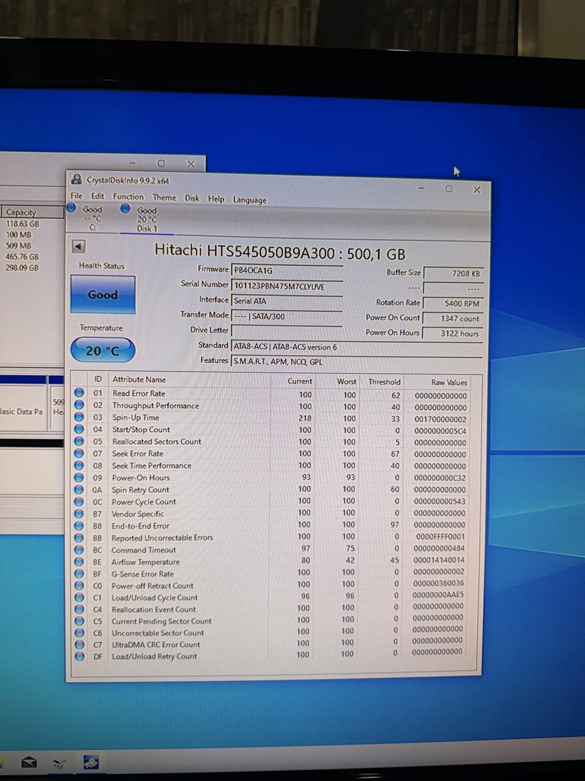Click status icon for G-Sense Error Rate

tap(79, 574)
